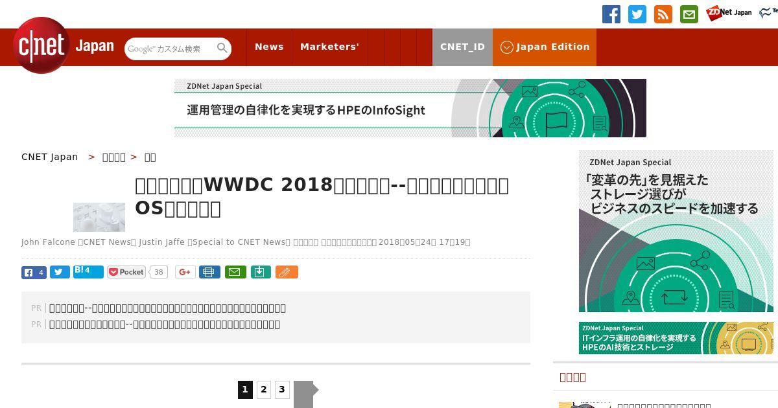
Task: Open the small HPE AI storage banner ad
Action: [676, 338]
